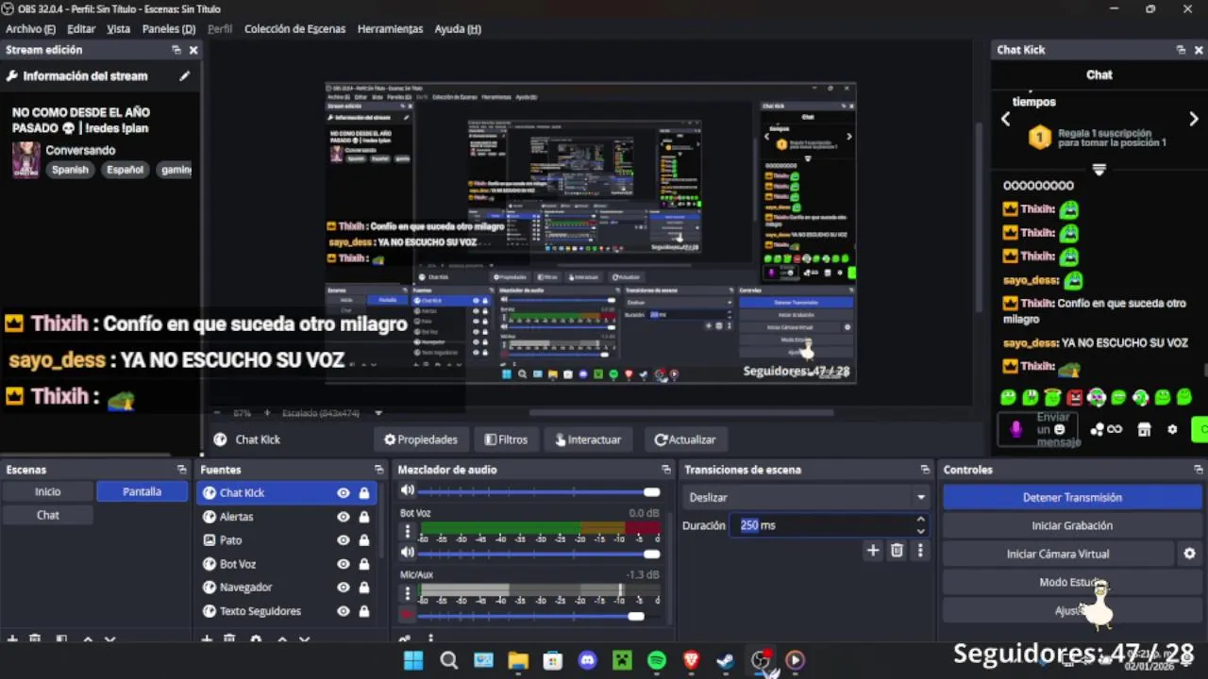Screen dimensions: 1208x679
Task: Go to previous leaderboard item in chat
Action: tap(1005, 119)
